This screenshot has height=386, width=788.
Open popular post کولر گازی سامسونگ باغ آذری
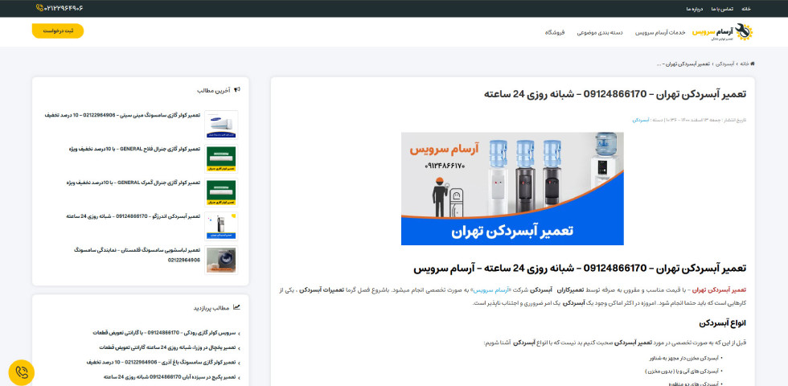(161, 362)
